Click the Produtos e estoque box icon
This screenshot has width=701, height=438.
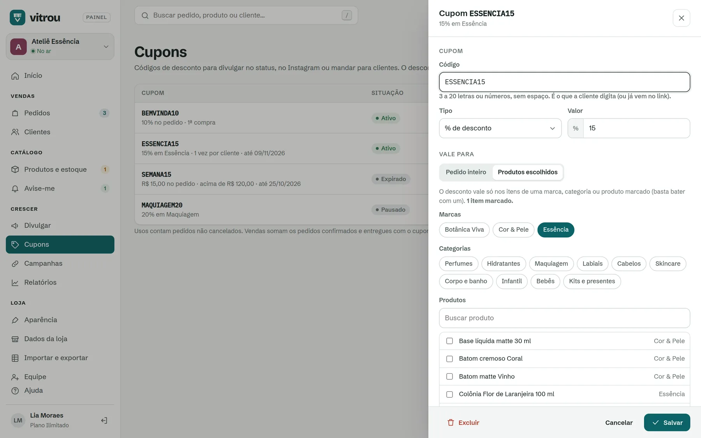tap(15, 170)
